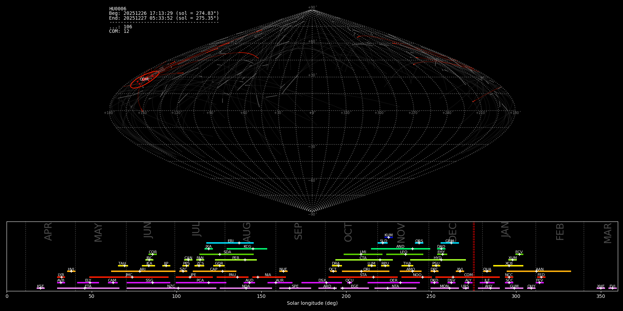Screen dimensions: 623x311
Task: Click the OCT month label
Action: point(349,232)
